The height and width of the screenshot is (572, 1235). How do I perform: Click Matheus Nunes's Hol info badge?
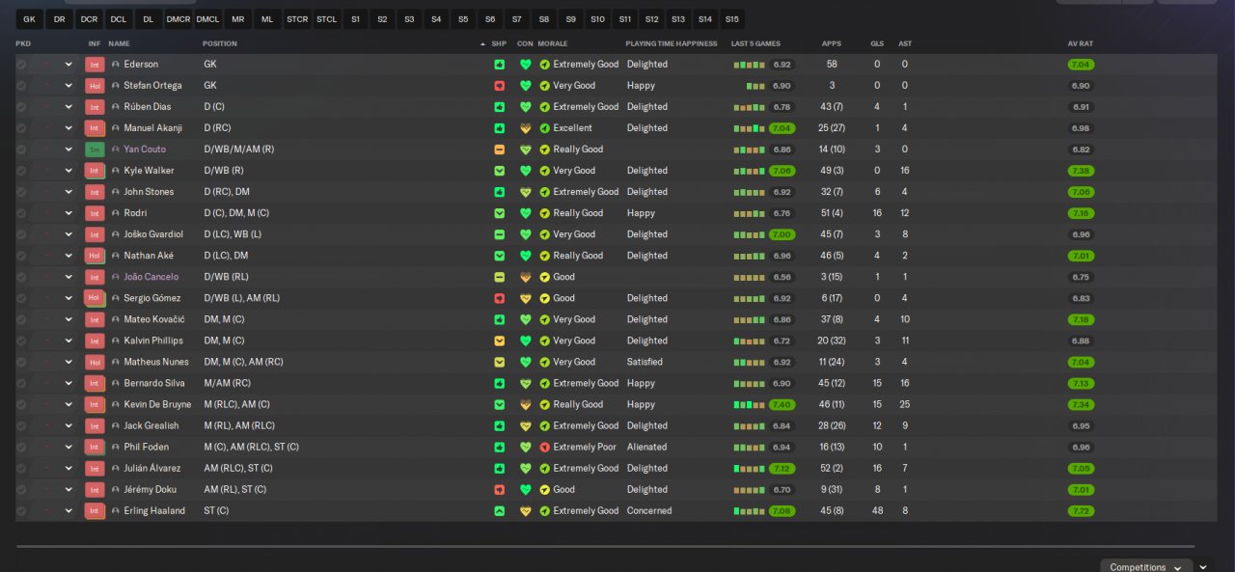click(x=95, y=363)
